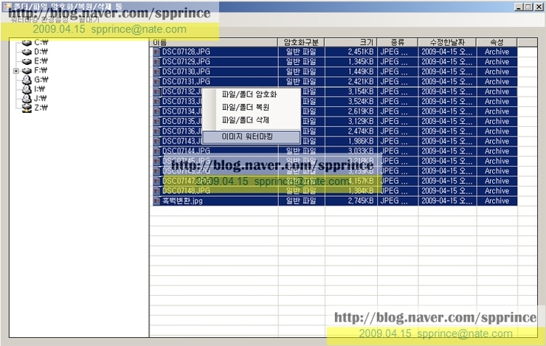Click the 3,154KB size cell

point(361,91)
